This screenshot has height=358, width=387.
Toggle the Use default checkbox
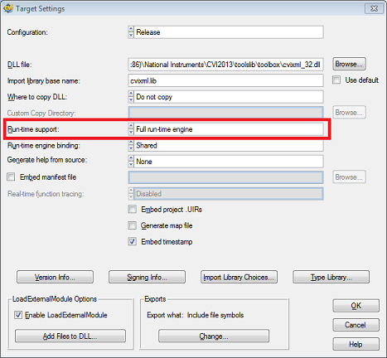336,80
